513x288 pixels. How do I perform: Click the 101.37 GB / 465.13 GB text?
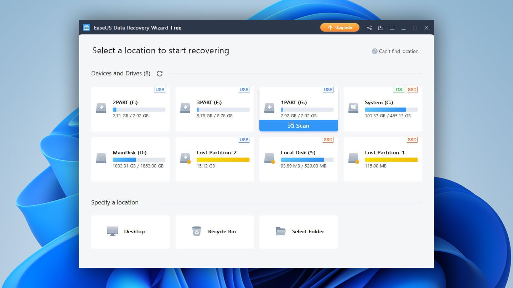click(x=388, y=116)
